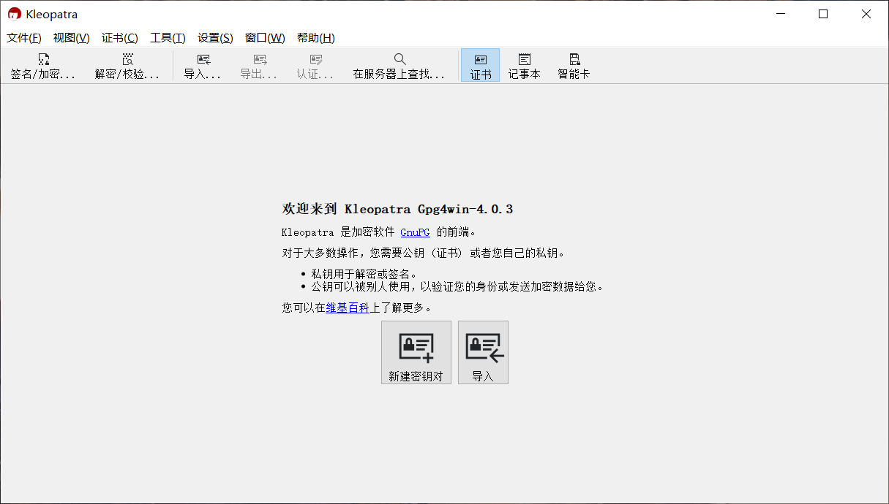Open the GnuPG hyperlink

tap(415, 232)
